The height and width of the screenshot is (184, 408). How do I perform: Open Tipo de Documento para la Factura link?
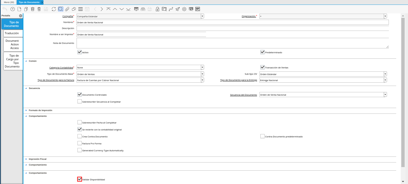(56, 80)
